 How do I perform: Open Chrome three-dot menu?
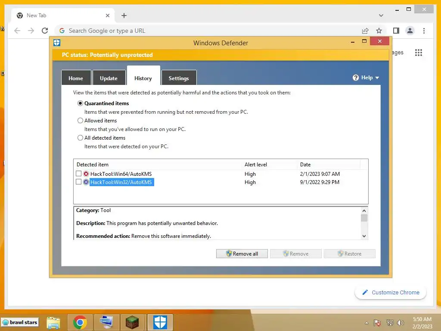pos(424,31)
